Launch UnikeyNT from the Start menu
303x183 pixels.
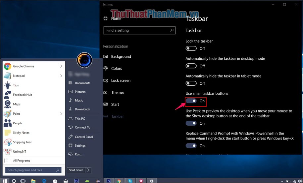point(33,152)
